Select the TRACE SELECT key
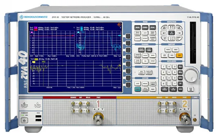The image size is (216, 136). tap(138, 33)
